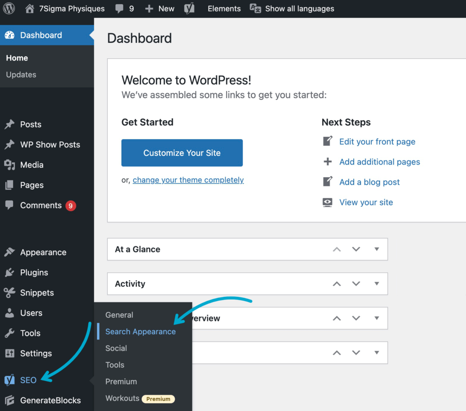Screen dimensions: 466x411
Task: Go to Home under Dashboard
Action: tap(17, 58)
